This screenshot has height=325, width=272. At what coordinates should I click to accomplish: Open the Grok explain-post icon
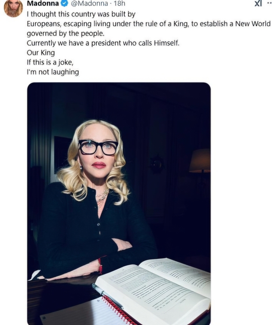258,3
